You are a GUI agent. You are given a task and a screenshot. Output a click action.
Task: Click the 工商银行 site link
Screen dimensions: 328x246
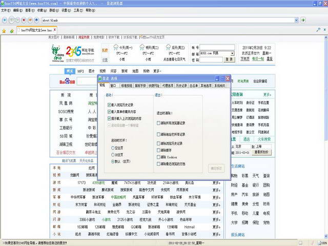pos(66,128)
